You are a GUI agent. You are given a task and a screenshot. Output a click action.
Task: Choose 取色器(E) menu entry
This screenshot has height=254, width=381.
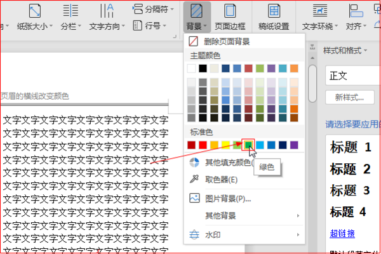(x=244, y=179)
